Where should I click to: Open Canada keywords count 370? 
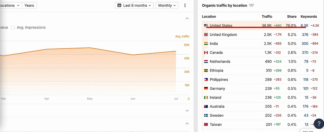coord(305,52)
